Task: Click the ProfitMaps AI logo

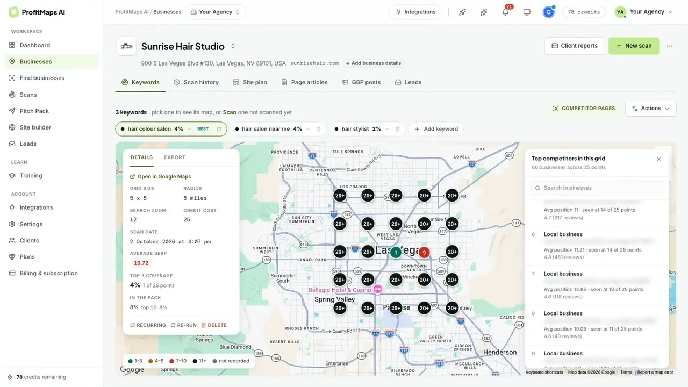Action: [x=37, y=12]
